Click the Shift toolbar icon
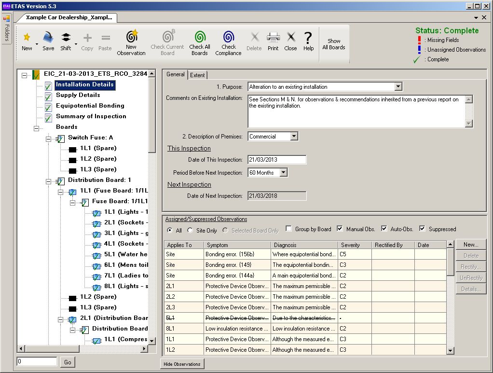Image resolution: width=493 pixels, height=373 pixels. (x=66, y=38)
